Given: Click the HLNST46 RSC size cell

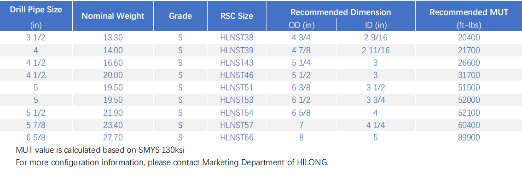Looking at the screenshot, I should pos(237,75).
